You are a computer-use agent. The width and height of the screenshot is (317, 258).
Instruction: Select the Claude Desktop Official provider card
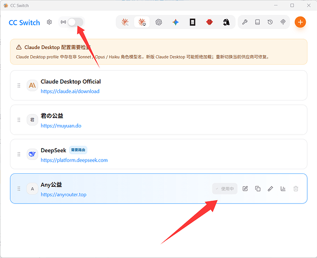[x=159, y=85]
